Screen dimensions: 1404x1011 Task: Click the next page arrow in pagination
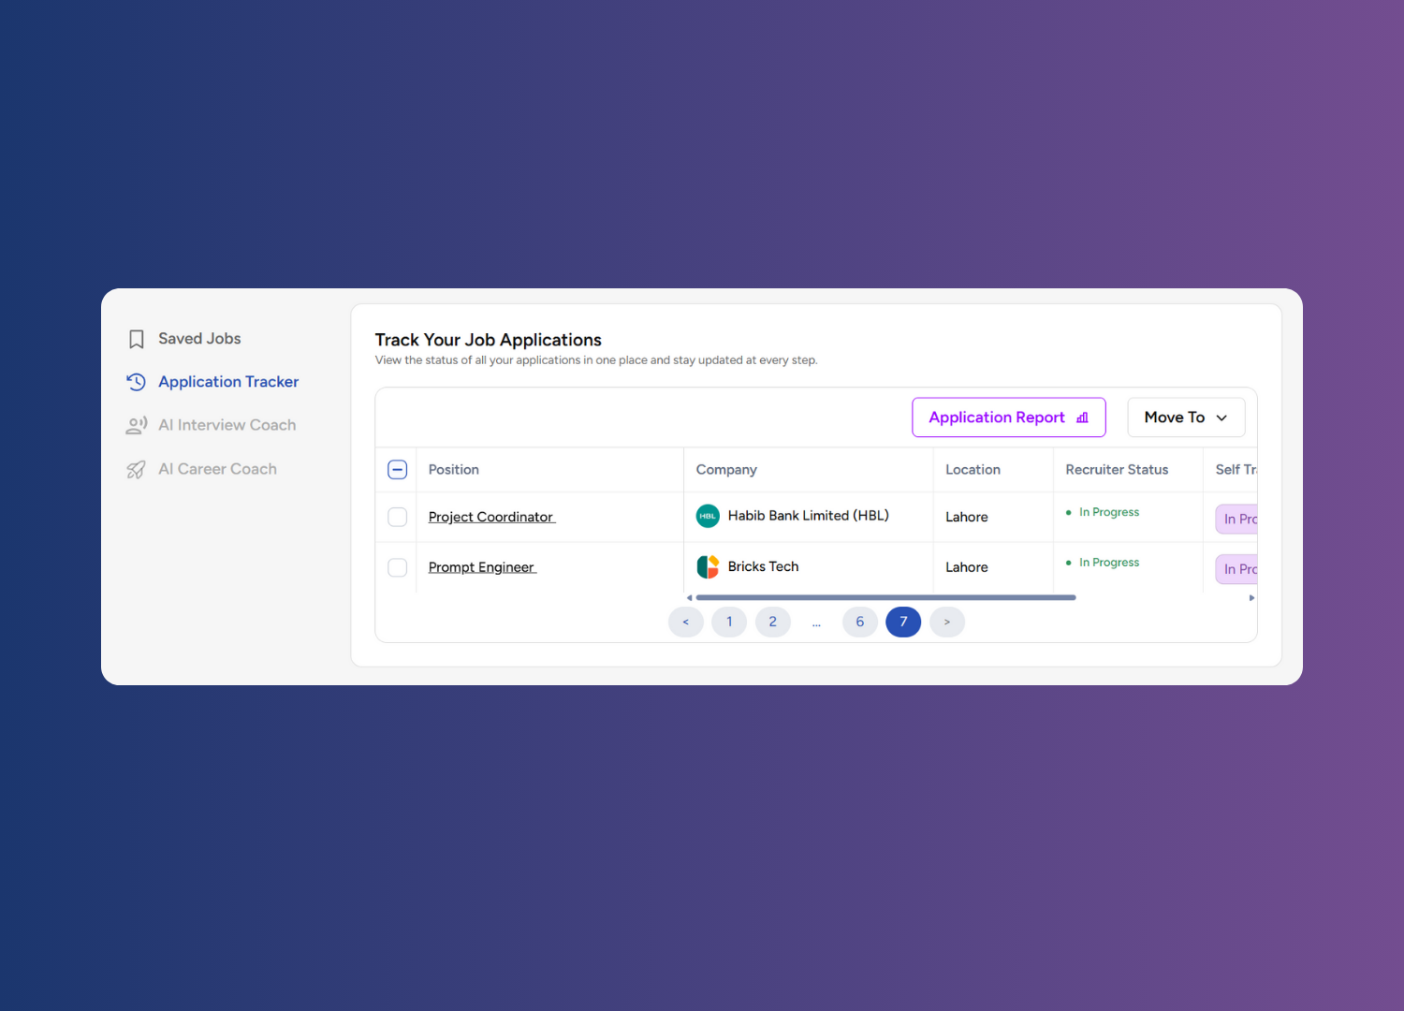[946, 622]
